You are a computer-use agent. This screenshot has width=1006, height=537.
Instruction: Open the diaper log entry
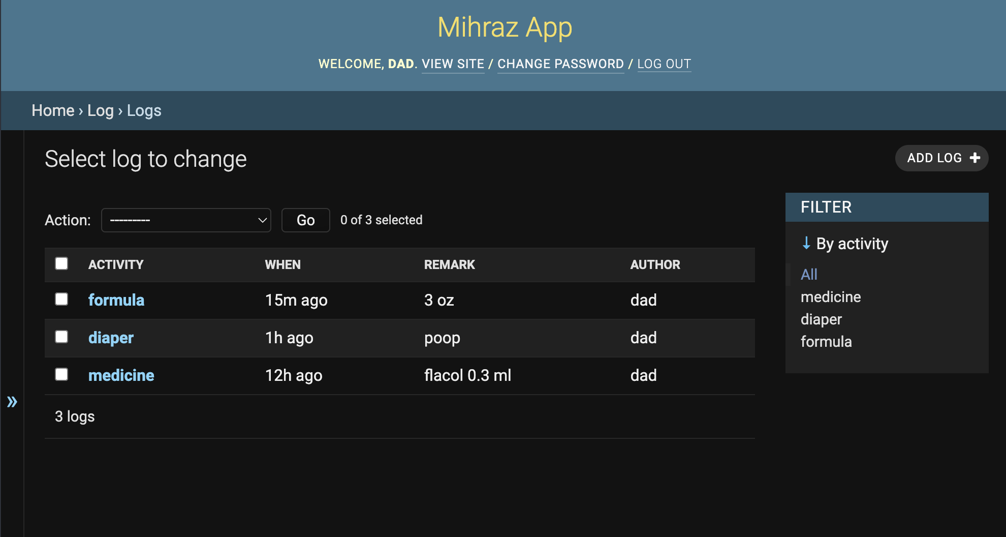(x=111, y=337)
